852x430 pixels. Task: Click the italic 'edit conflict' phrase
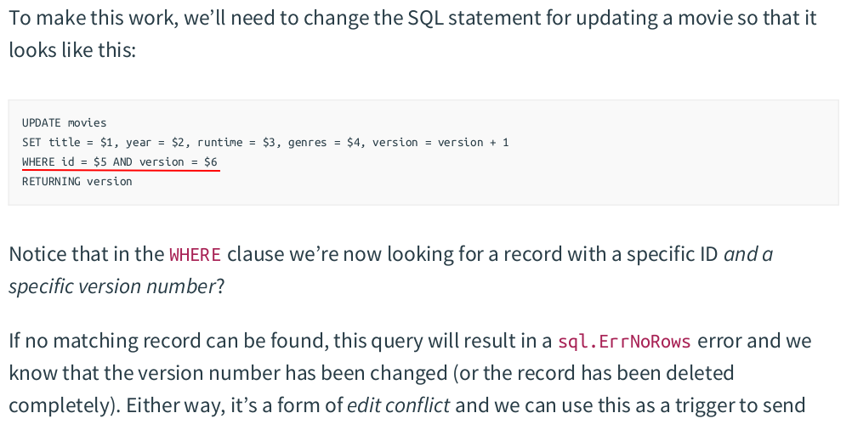(398, 405)
